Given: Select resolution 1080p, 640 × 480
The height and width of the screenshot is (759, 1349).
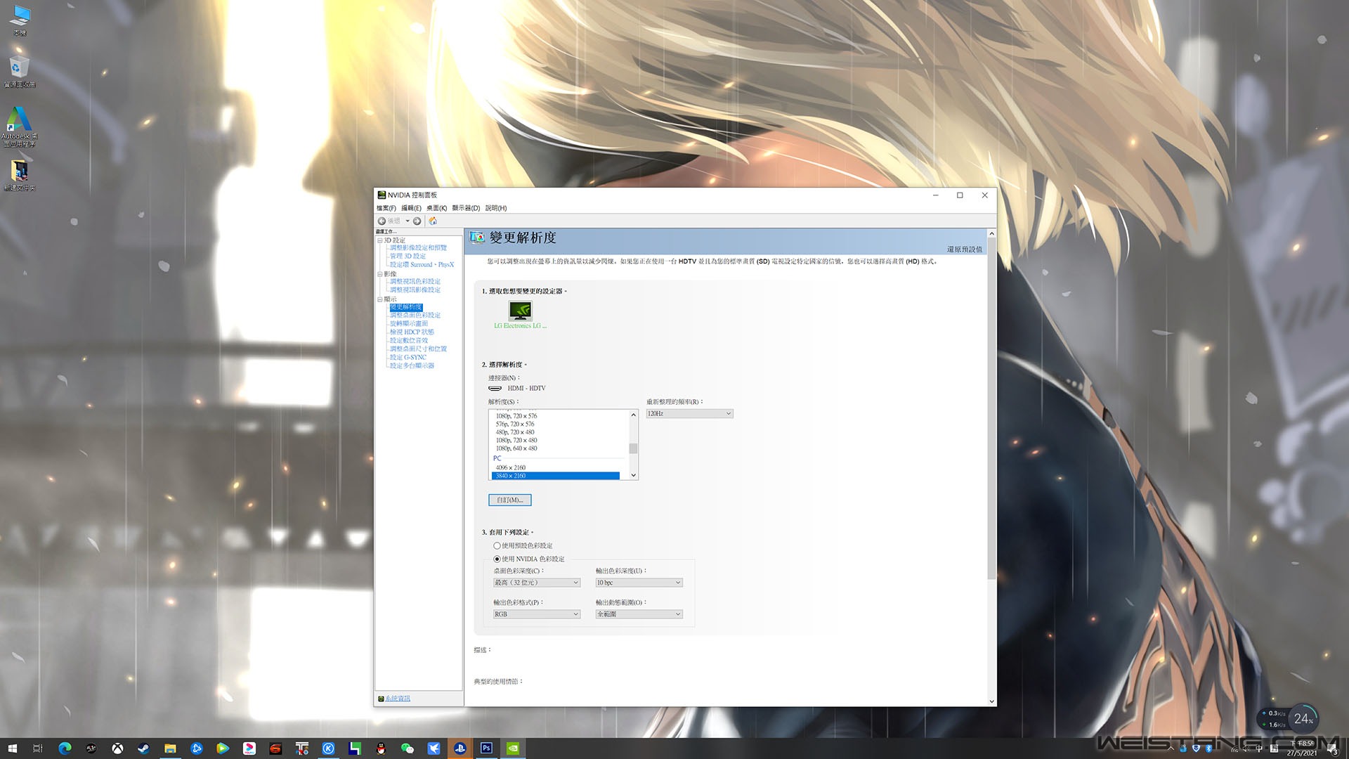Looking at the screenshot, I should tap(516, 449).
